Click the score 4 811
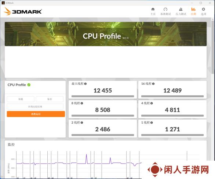 172,110
